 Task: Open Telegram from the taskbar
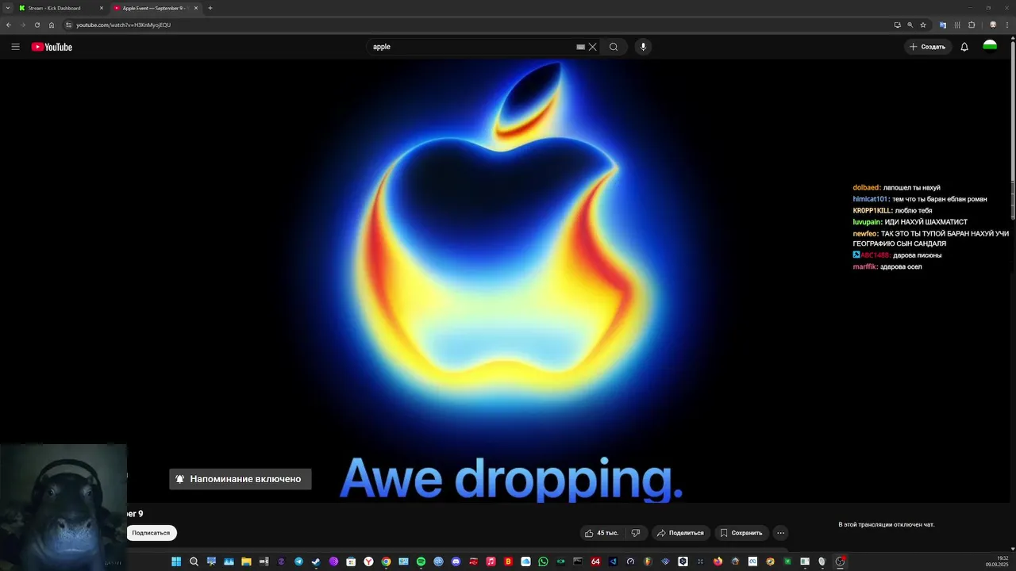click(298, 561)
